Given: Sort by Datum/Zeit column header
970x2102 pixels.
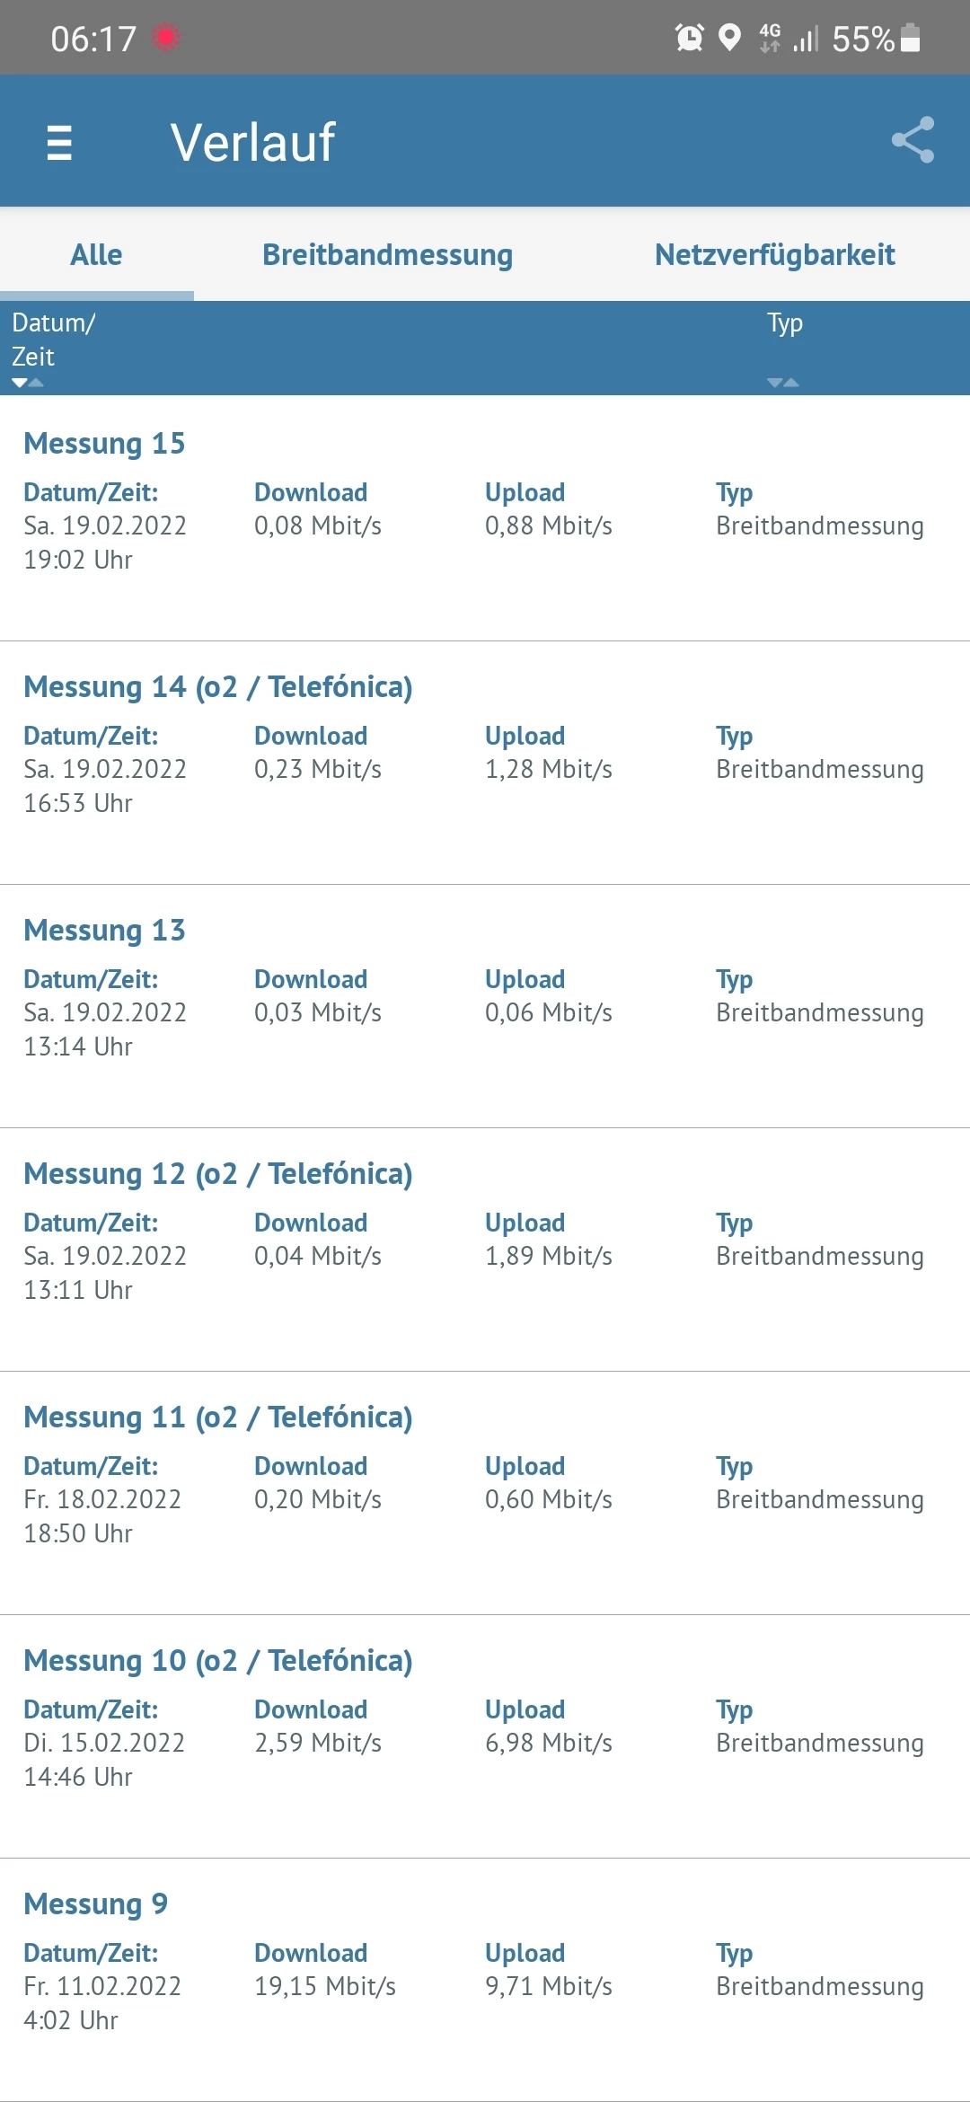Looking at the screenshot, I should coord(54,340).
